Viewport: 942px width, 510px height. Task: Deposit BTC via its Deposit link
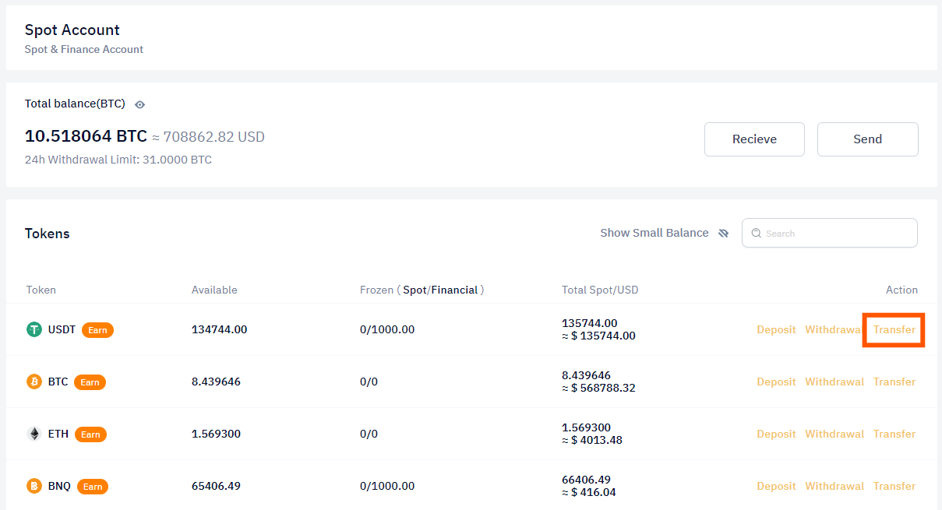(x=776, y=382)
